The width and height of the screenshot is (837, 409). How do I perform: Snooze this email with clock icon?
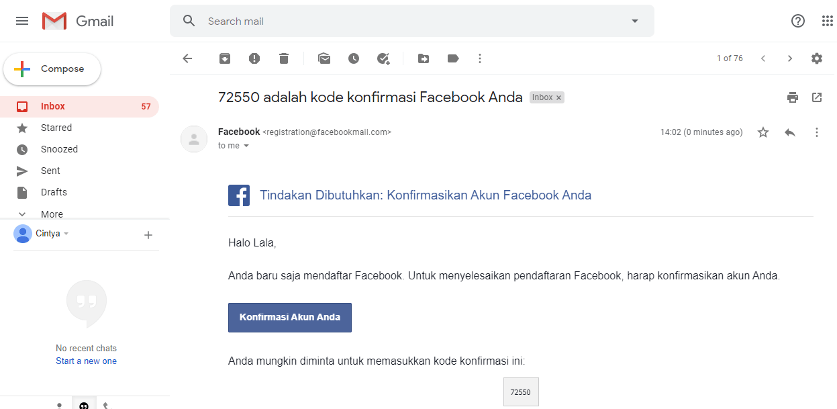[354, 58]
